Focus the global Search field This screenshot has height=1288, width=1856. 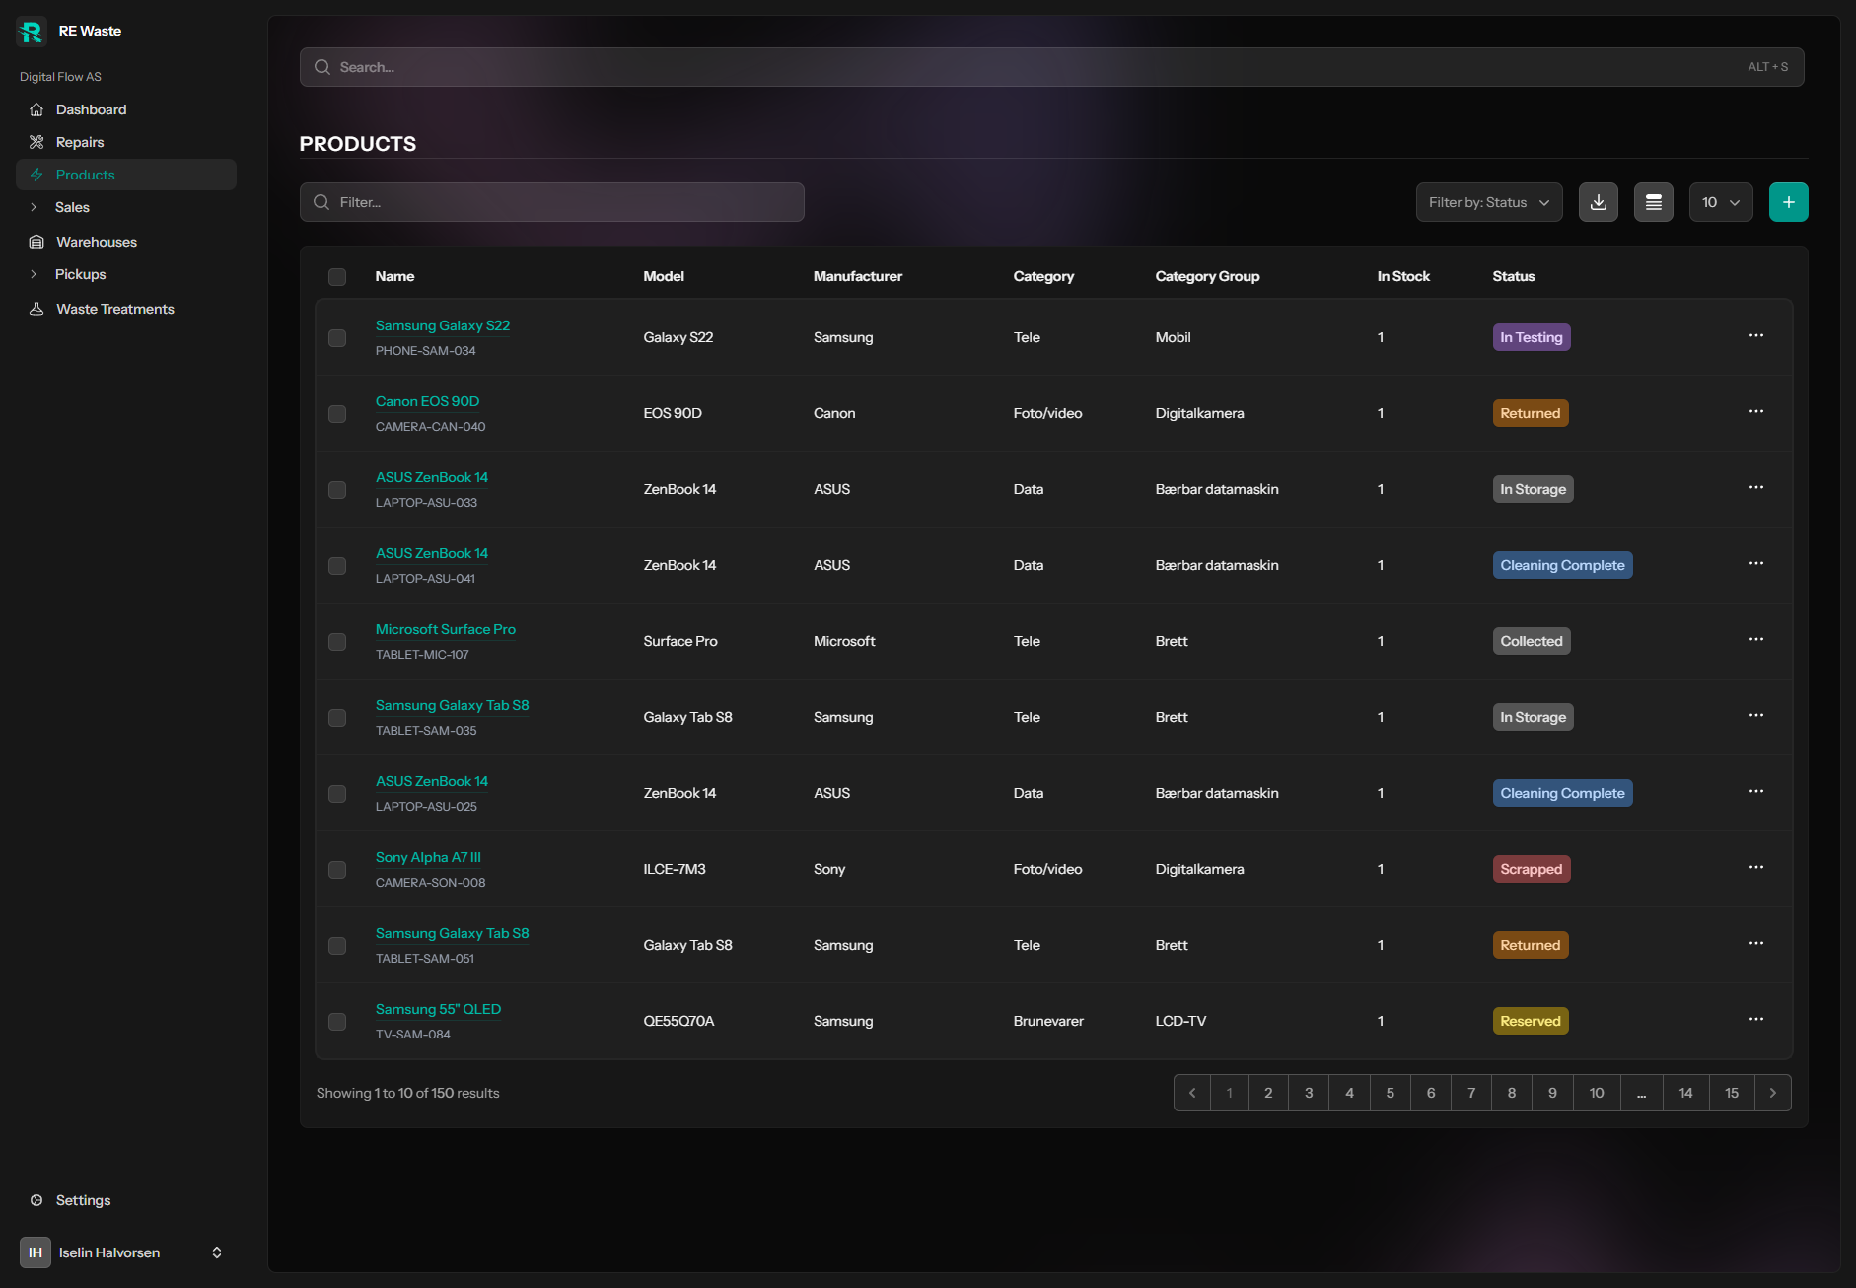pos(1051,67)
